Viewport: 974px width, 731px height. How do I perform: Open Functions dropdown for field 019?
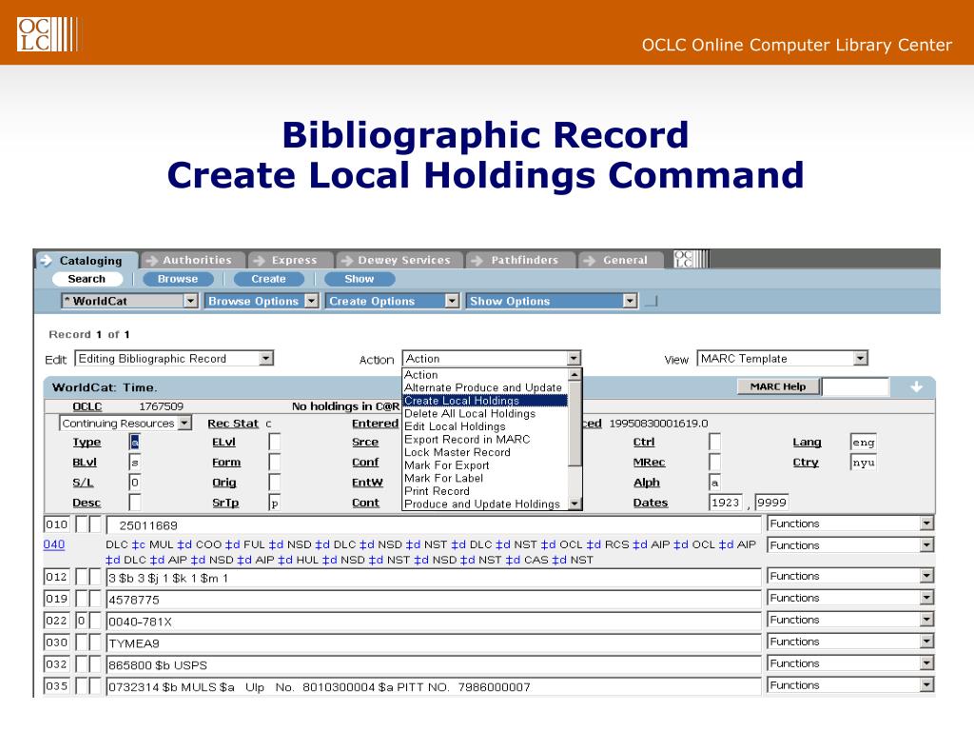[849, 598]
